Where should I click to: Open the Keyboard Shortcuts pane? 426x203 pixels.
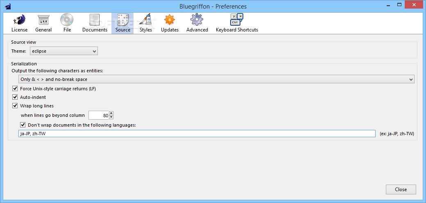click(237, 23)
